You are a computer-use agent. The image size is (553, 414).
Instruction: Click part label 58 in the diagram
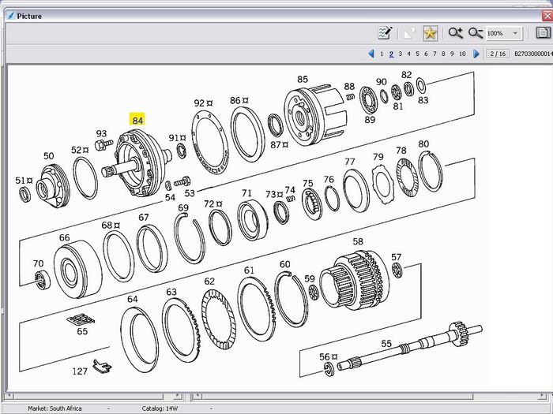(358, 241)
